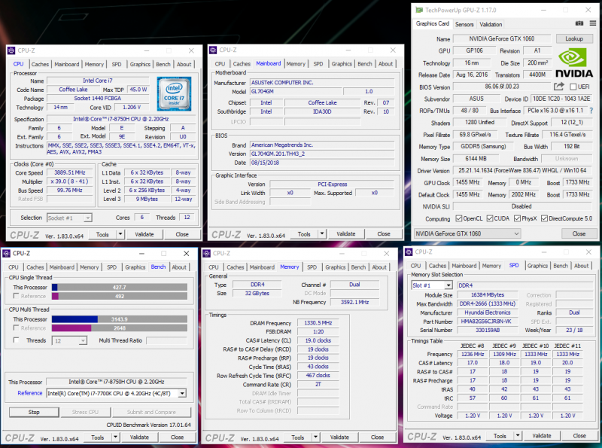Click the mainboard Model value GL704GM

pos(296,91)
